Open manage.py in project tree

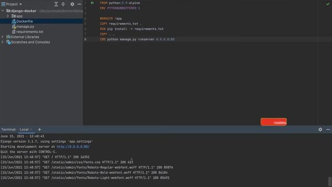coord(25,26)
